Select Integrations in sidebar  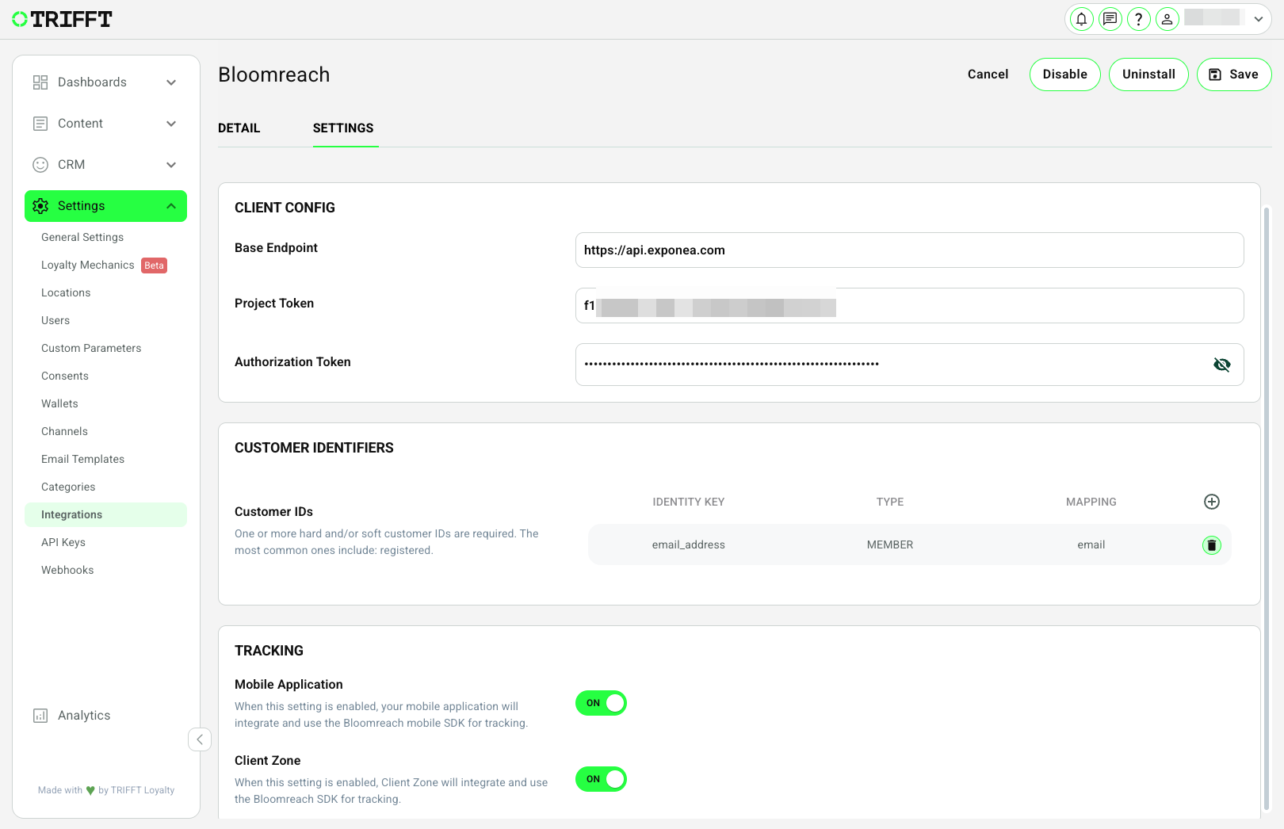(105, 514)
